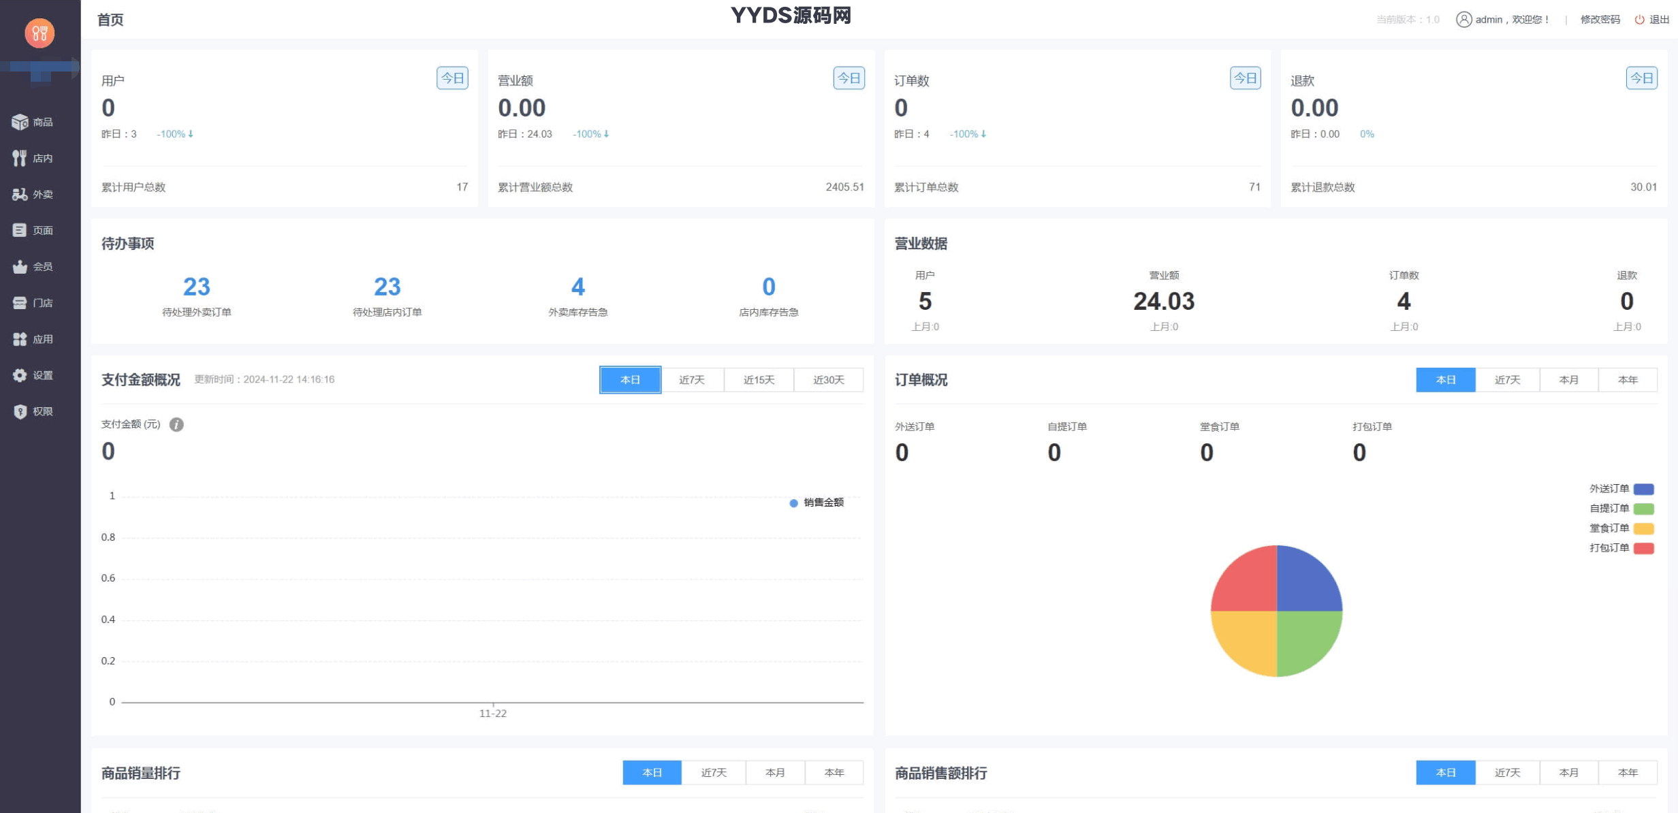Open the 商品 products sidebar icon

[20, 122]
